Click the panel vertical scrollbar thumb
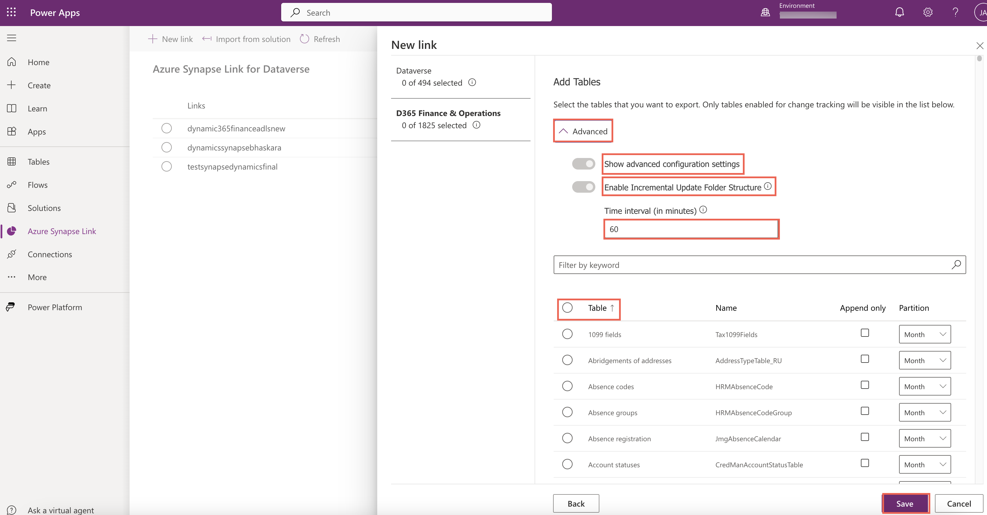This screenshot has height=515, width=987. (x=979, y=58)
